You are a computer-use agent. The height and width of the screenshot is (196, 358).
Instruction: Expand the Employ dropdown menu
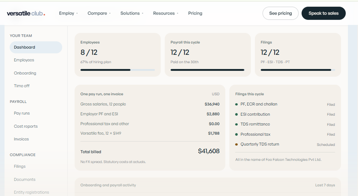point(68,13)
